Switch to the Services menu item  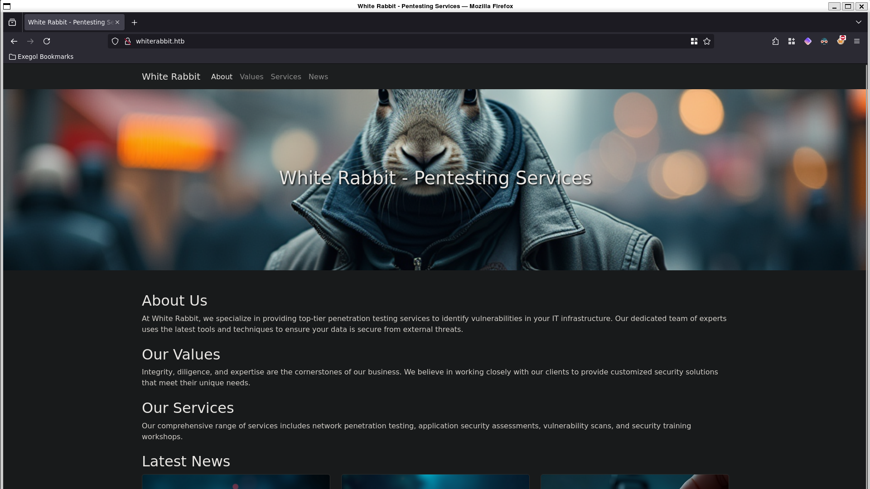pyautogui.click(x=286, y=77)
